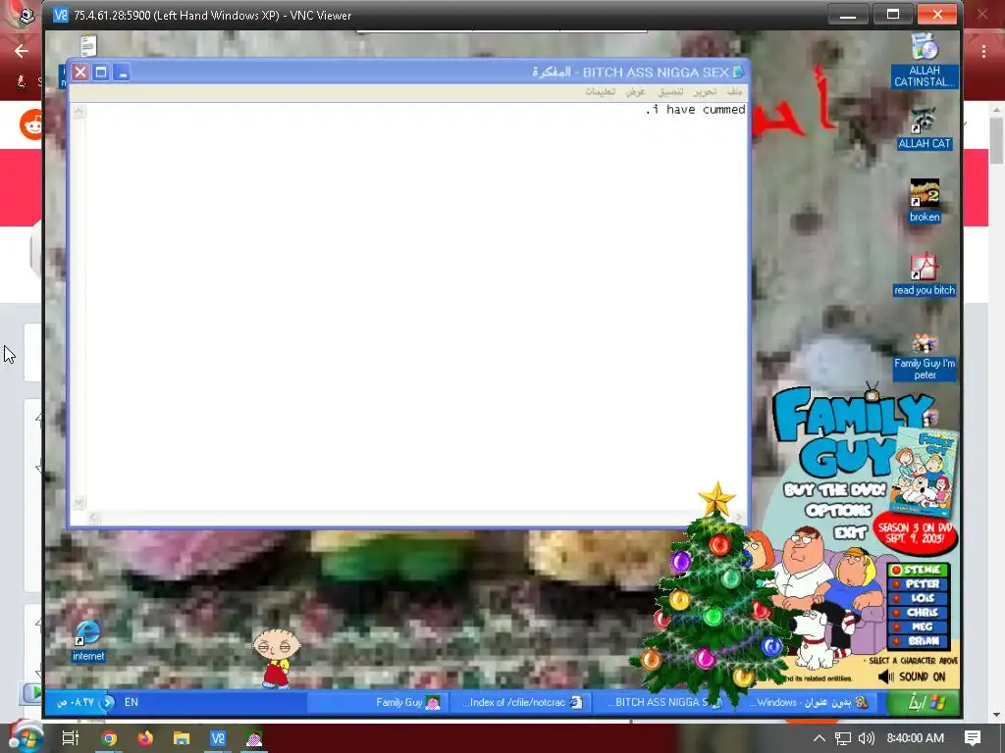
Task: Select the PETER character option
Action: pyautogui.click(x=918, y=584)
